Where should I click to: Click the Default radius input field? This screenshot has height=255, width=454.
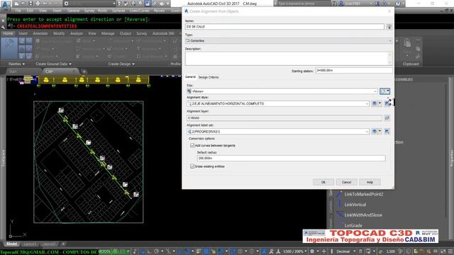pos(292,158)
